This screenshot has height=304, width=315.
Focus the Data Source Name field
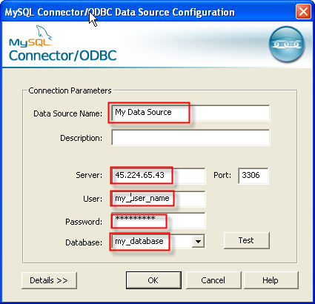tap(190, 113)
